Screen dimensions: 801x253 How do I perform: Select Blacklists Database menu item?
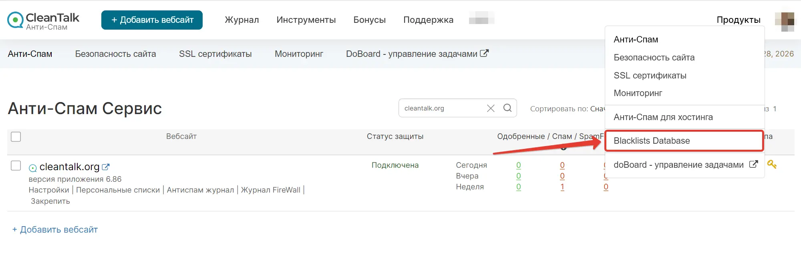[x=684, y=141]
